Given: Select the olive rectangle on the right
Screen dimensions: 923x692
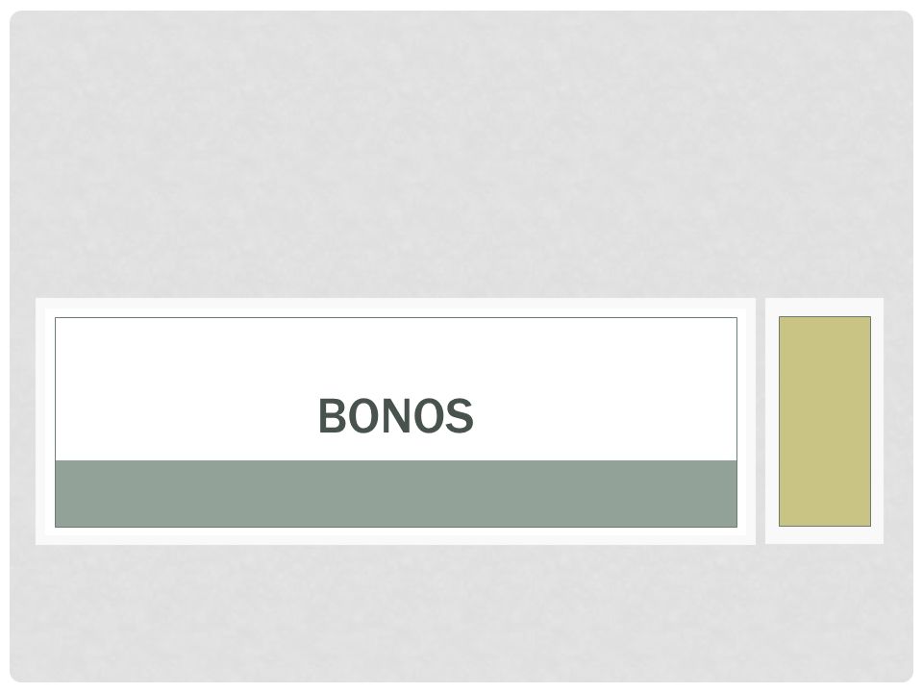Looking at the screenshot, I should 824,421.
